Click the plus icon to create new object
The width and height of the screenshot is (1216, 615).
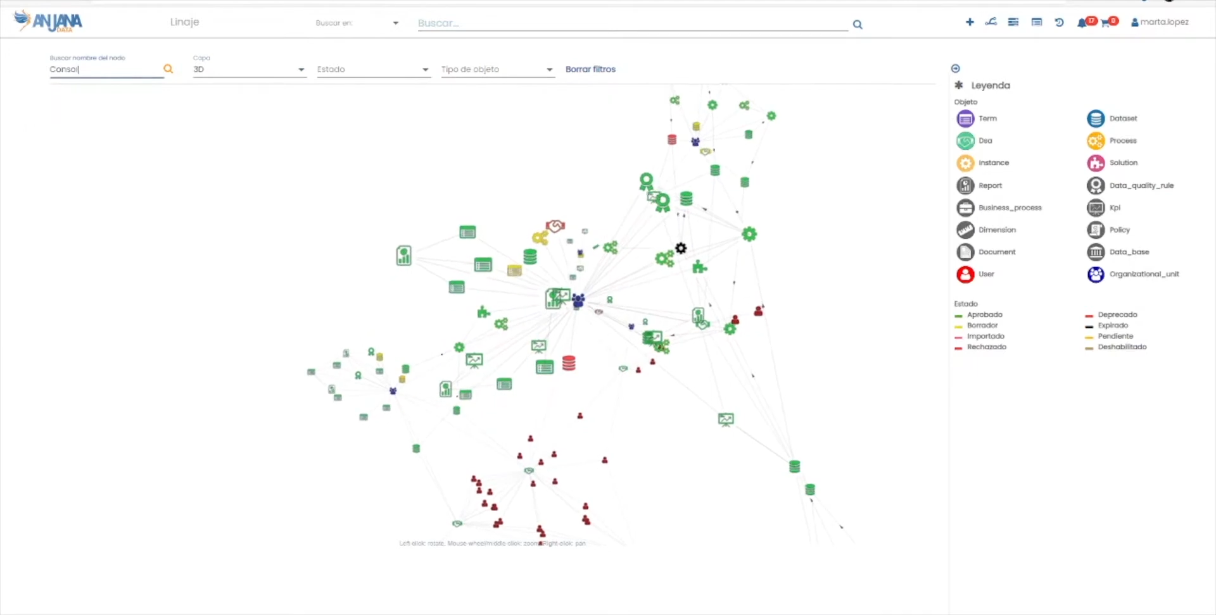[970, 22]
